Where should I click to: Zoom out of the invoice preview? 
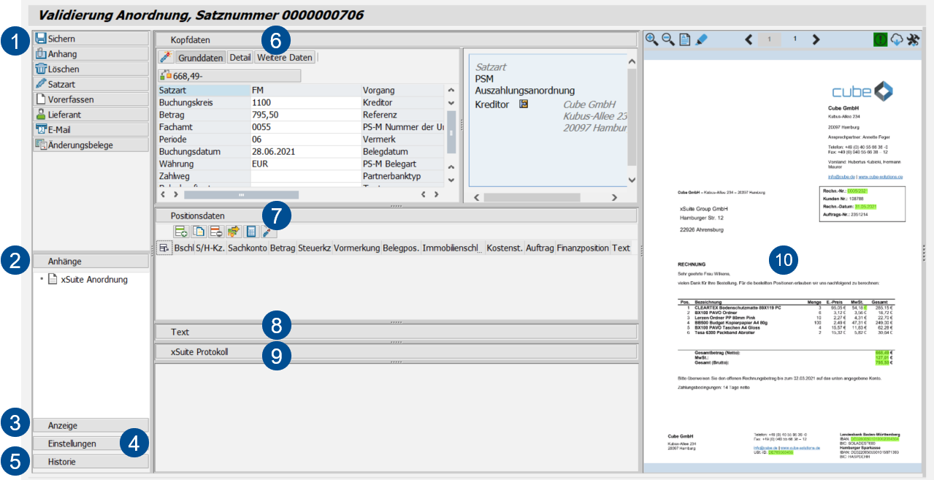tap(668, 39)
